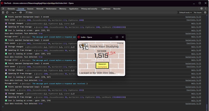Open DevTools settings gear in tab bar
This screenshot has width=209, height=111.
(201, 9)
